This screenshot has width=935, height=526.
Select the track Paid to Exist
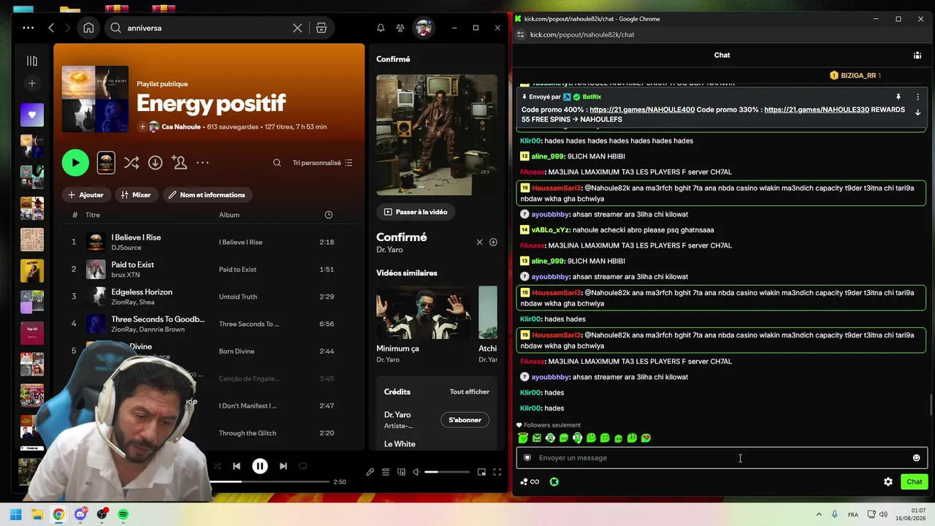pos(132,264)
